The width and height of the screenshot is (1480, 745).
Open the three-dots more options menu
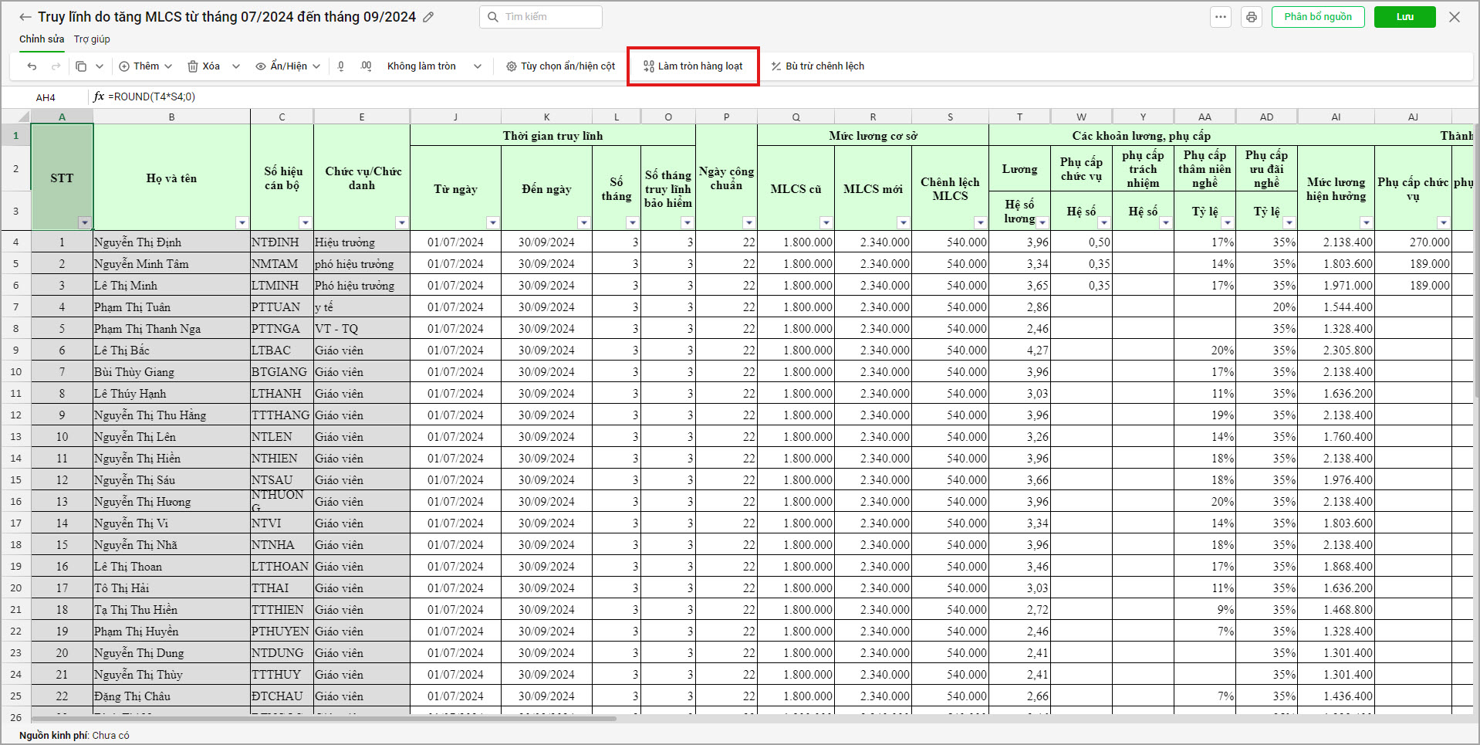click(x=1221, y=17)
